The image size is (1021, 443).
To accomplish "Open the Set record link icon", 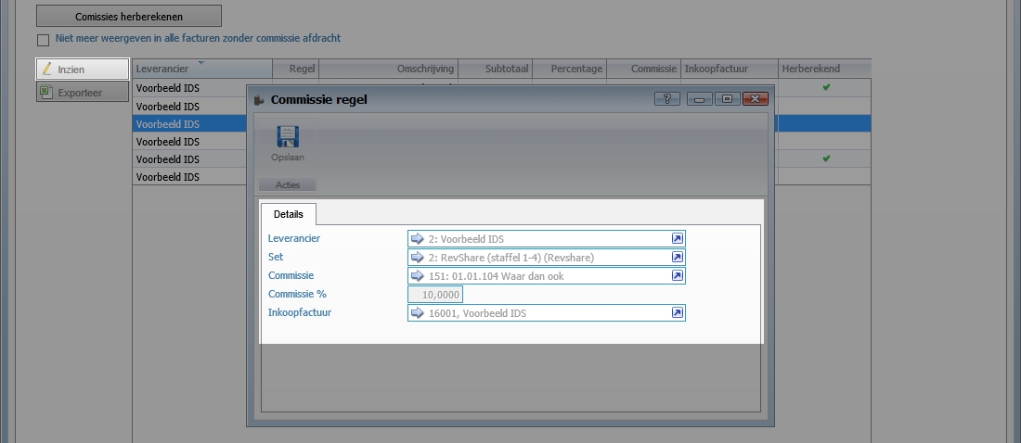I will [x=677, y=258].
